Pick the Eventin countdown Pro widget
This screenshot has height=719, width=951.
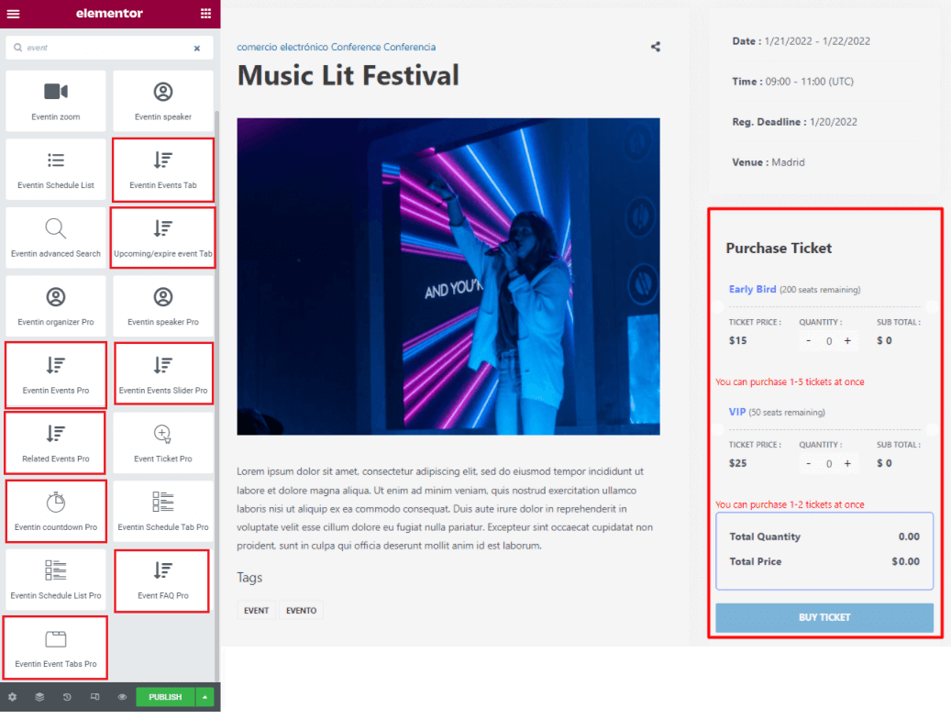click(x=55, y=511)
